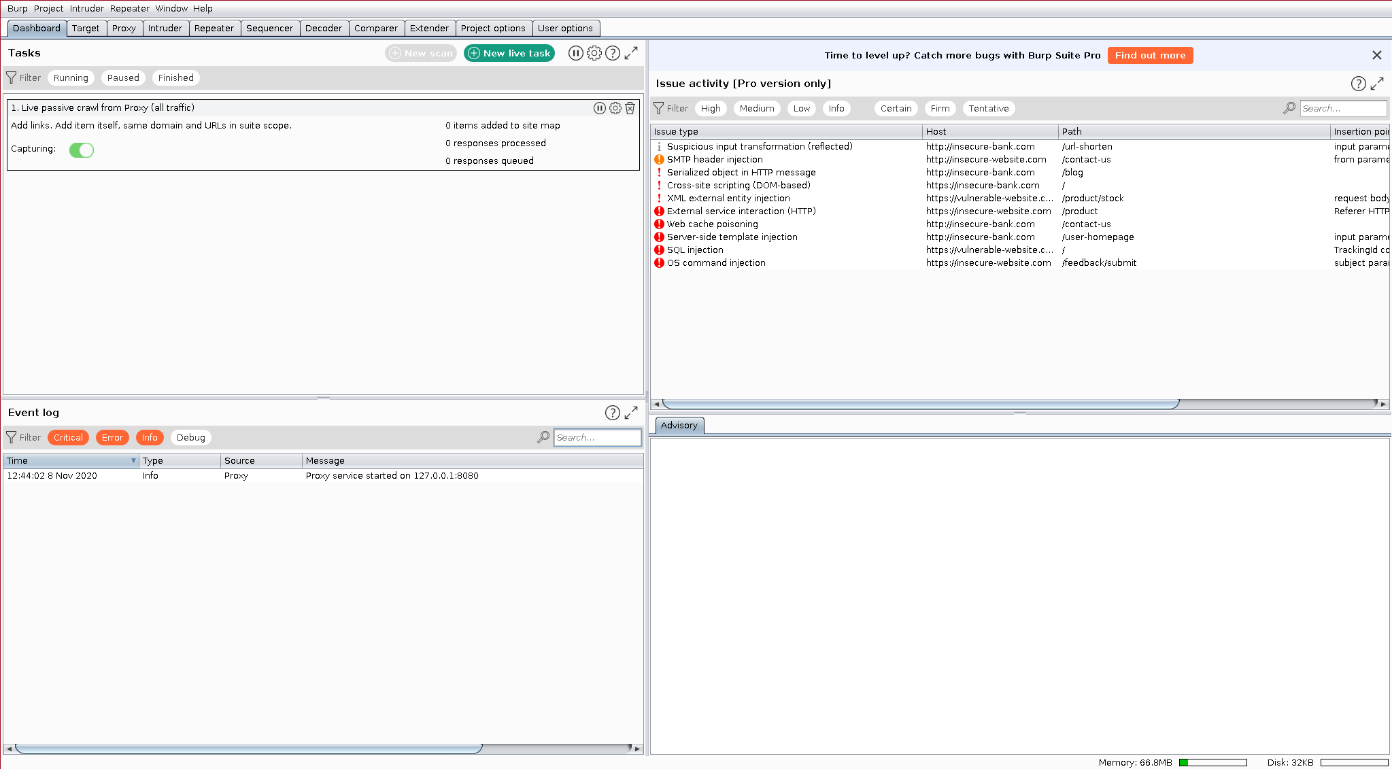
Task: Click Find out more button
Action: tap(1150, 56)
